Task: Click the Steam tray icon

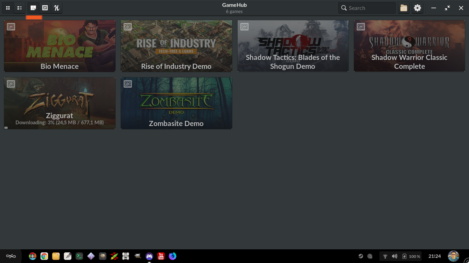Action: [361, 256]
